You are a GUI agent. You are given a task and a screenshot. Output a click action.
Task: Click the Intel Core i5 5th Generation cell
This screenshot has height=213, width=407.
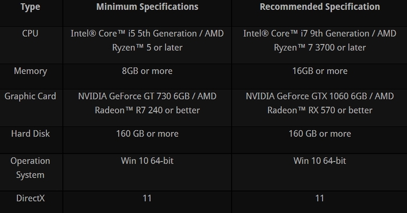point(147,41)
